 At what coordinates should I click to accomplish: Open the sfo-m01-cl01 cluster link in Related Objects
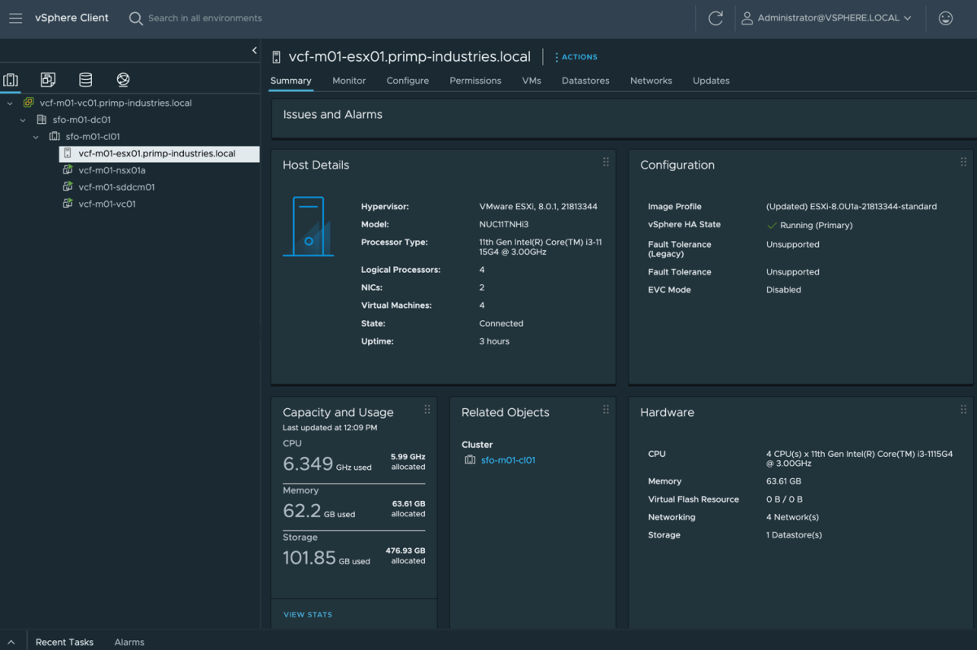[508, 460]
